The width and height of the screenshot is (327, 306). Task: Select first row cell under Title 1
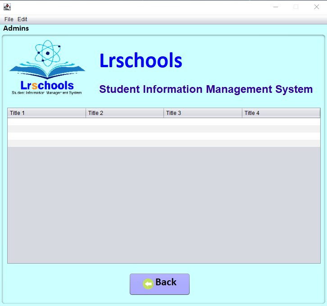pyautogui.click(x=46, y=122)
